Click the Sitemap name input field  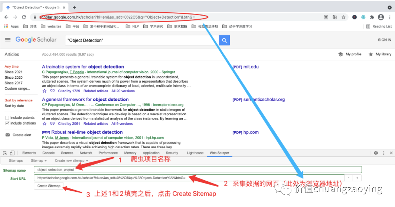click(198, 170)
